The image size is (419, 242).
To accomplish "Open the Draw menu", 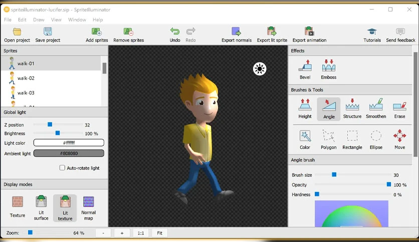I will point(39,19).
